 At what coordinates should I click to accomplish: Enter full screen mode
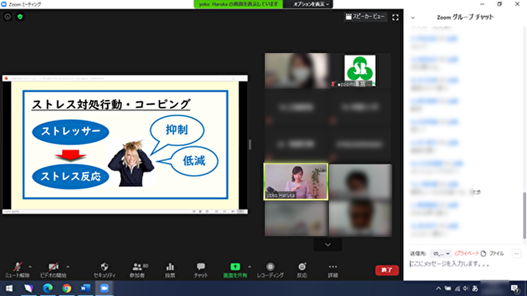[395, 17]
